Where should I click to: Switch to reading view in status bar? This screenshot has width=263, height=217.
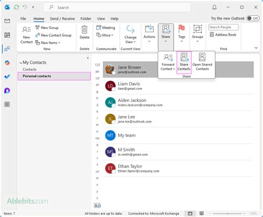(x=201, y=214)
